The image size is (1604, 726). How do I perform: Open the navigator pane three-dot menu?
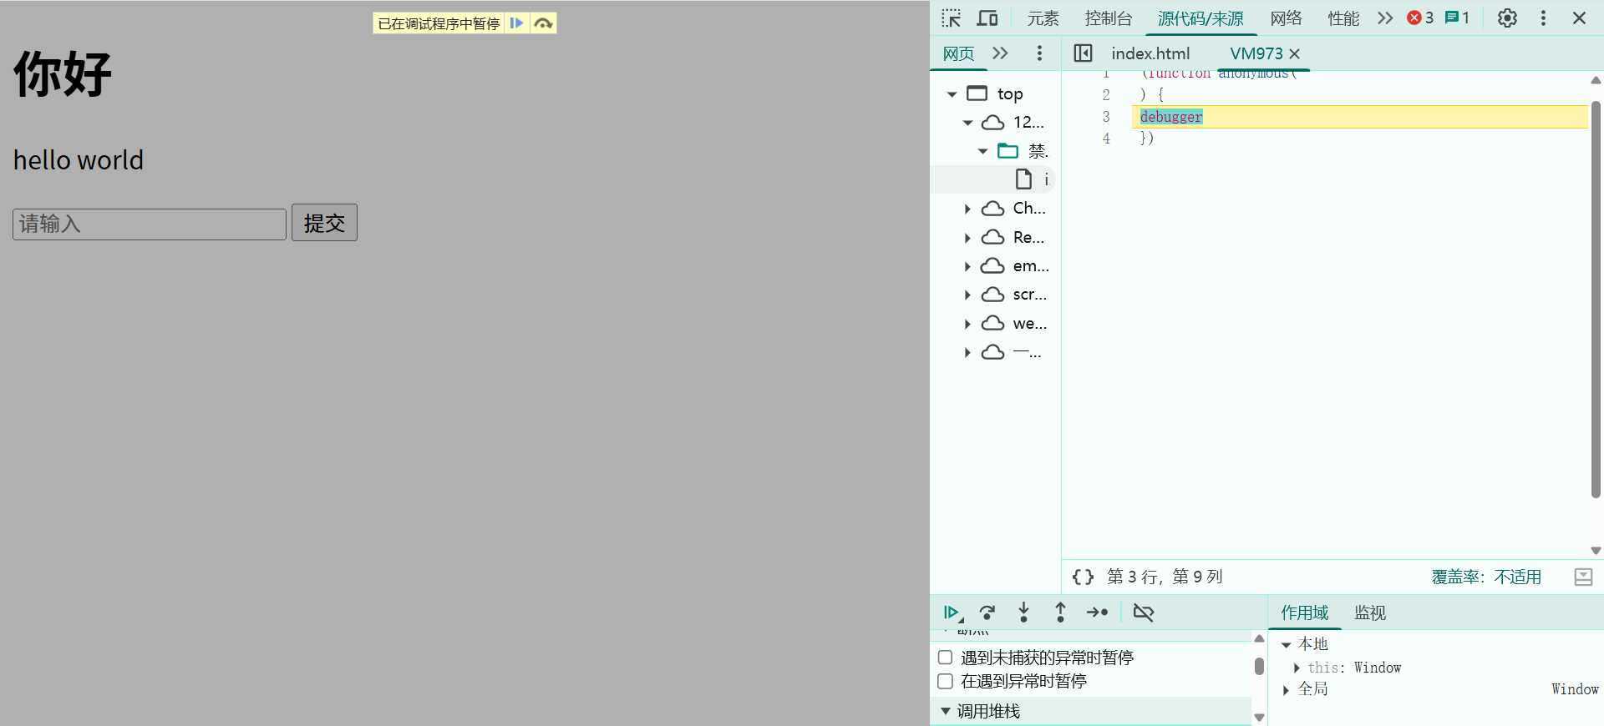[1039, 53]
